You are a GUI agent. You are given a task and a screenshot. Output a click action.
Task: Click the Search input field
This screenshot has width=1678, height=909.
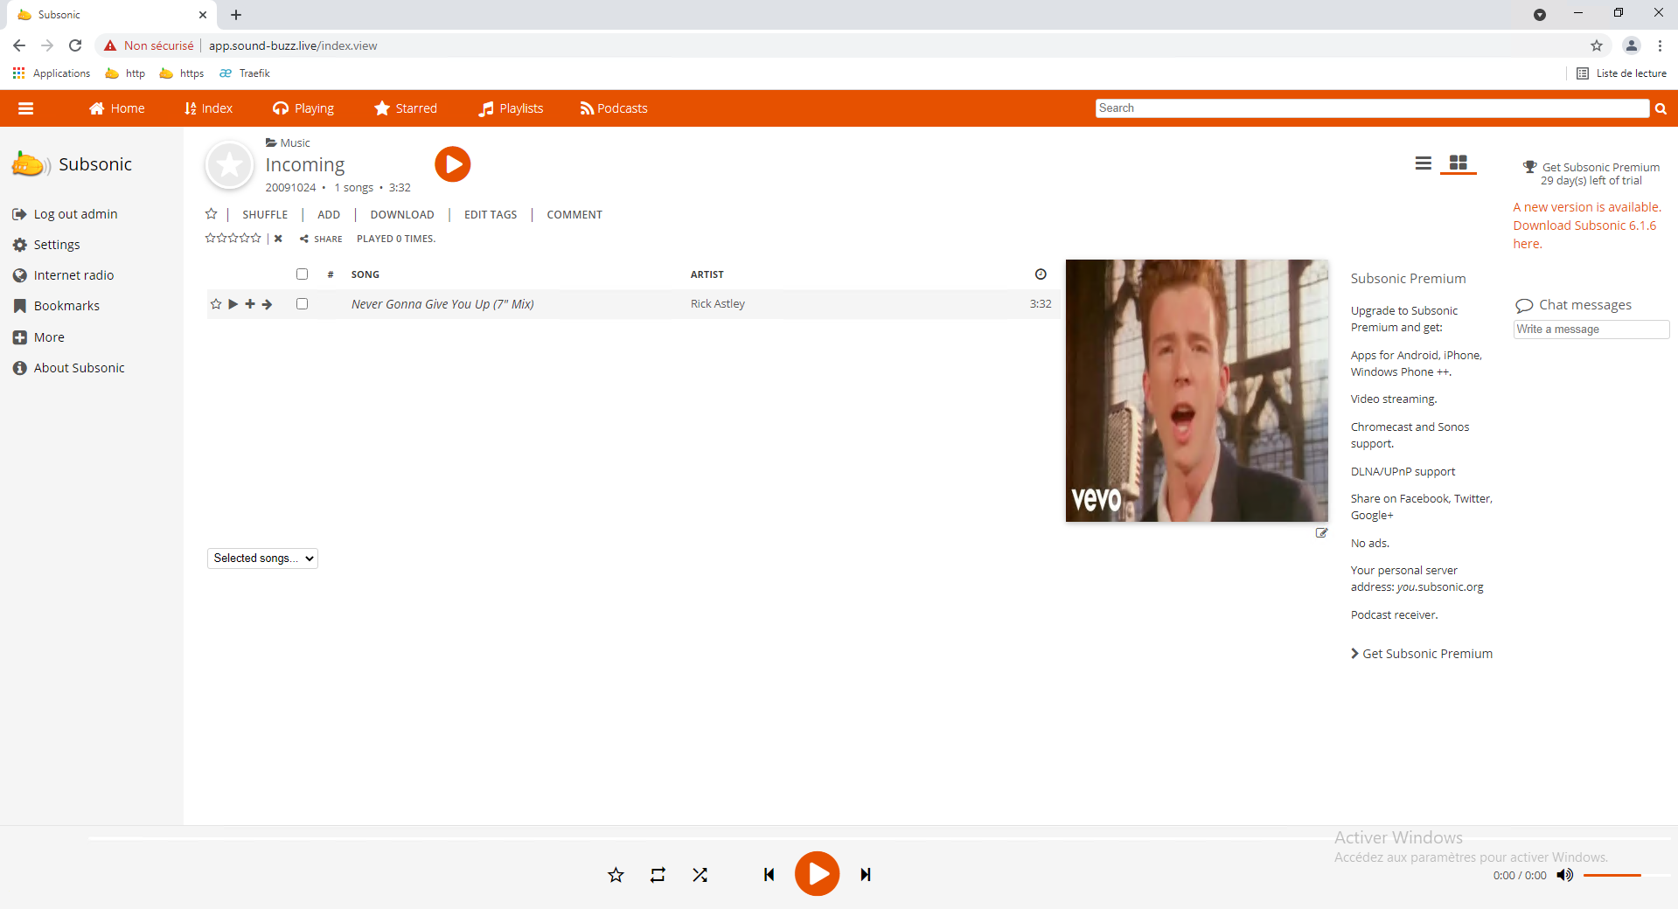click(x=1371, y=108)
